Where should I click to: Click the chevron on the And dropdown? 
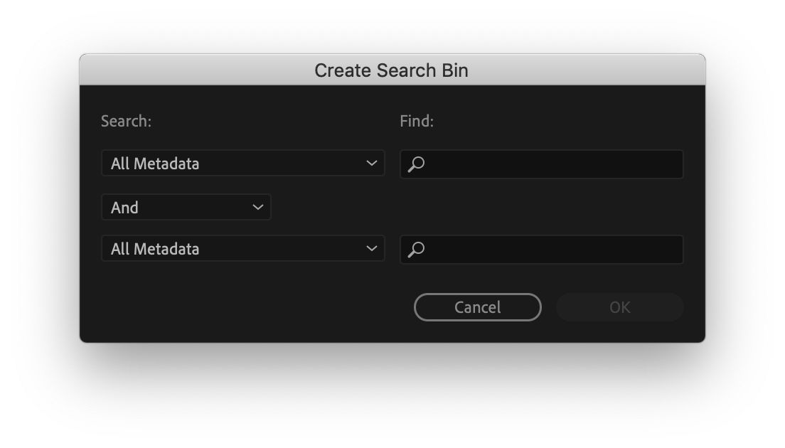258,207
